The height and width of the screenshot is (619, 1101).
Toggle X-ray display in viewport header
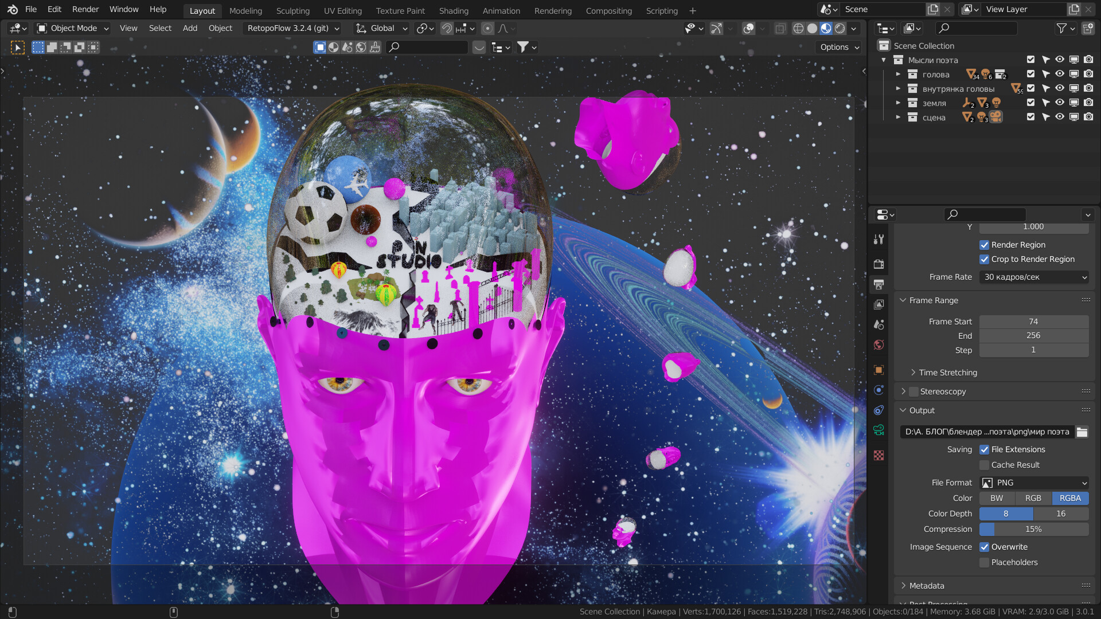780,29
